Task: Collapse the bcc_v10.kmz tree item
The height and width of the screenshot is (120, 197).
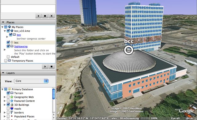Action: click(5, 31)
